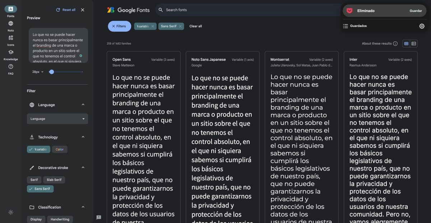Click in the Search fonts field
This screenshot has height=223, width=431.
pyautogui.click(x=248, y=10)
